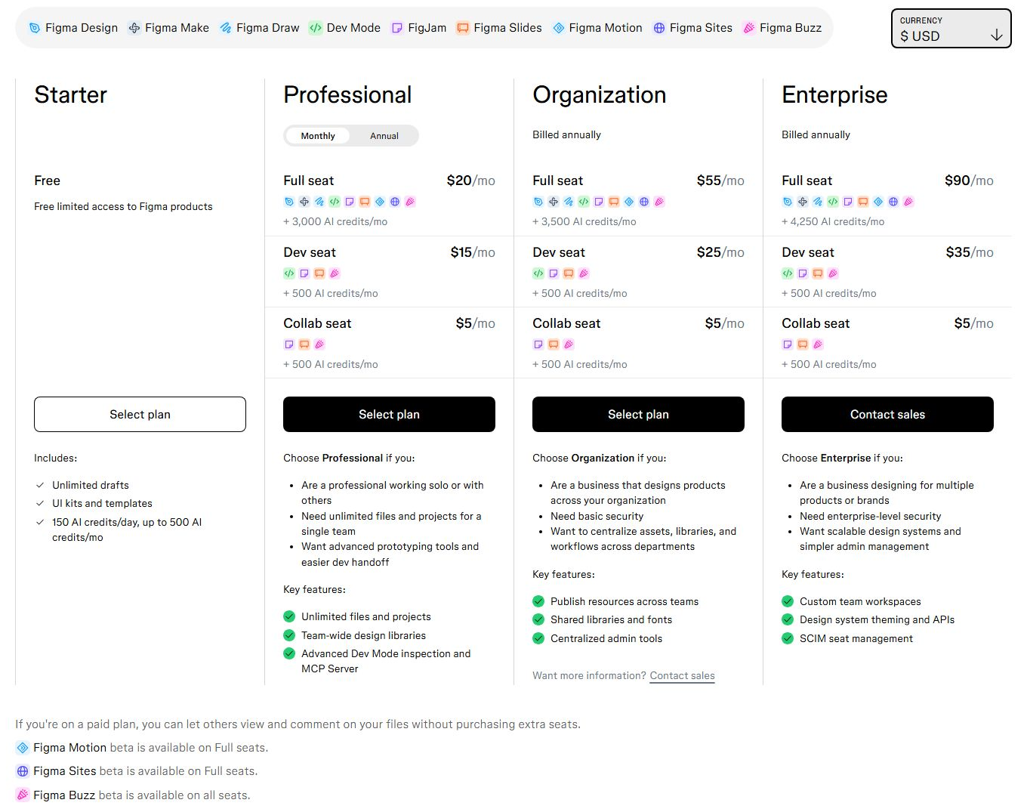Image resolution: width=1027 pixels, height=812 pixels.
Task: Click the "Unlimited drafts" feature text
Action: click(x=91, y=485)
